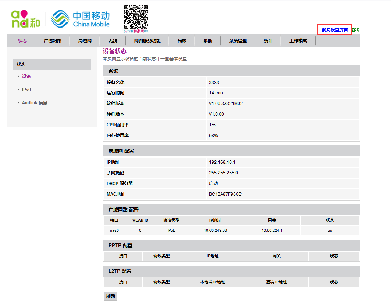Image resolution: width=391 pixels, height=307 pixels.
Task: Select 设备 in the sidebar
Action: point(26,76)
